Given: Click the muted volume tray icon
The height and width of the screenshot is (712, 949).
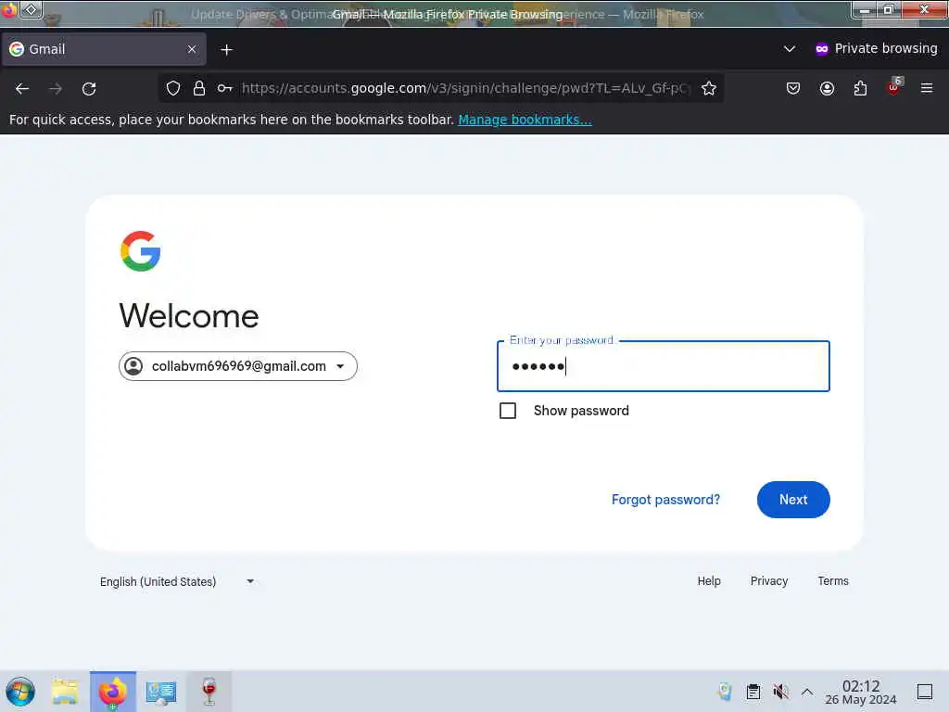Looking at the screenshot, I should pos(780,692).
